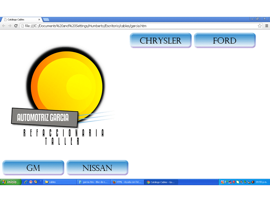The height and width of the screenshot is (202, 270).
Task: Reload the page with the refresh icon
Action: tap(16, 26)
